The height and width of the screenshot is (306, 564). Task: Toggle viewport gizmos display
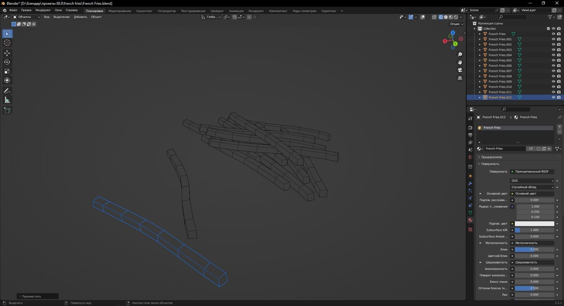tap(411, 17)
